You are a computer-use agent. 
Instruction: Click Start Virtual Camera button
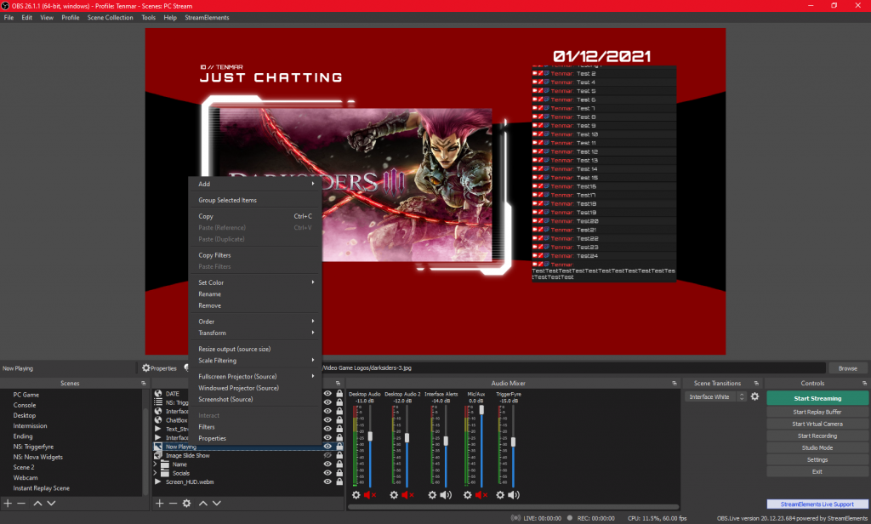(817, 424)
